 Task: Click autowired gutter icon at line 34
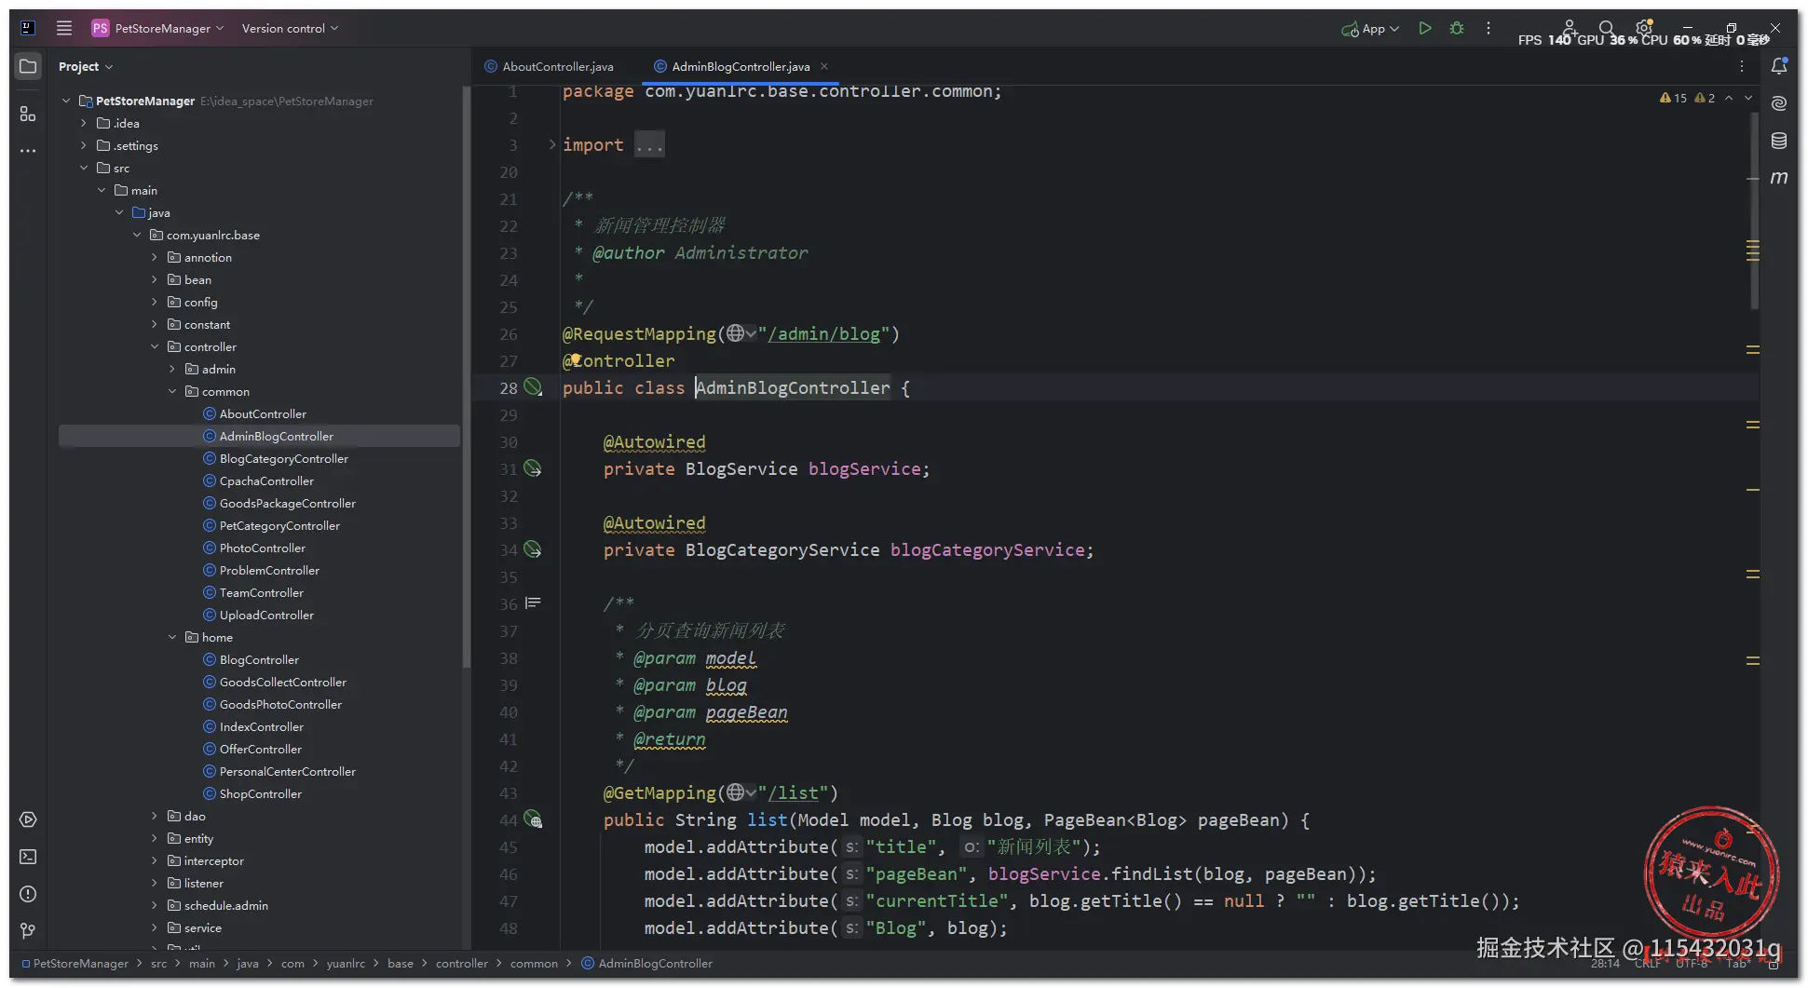(533, 549)
